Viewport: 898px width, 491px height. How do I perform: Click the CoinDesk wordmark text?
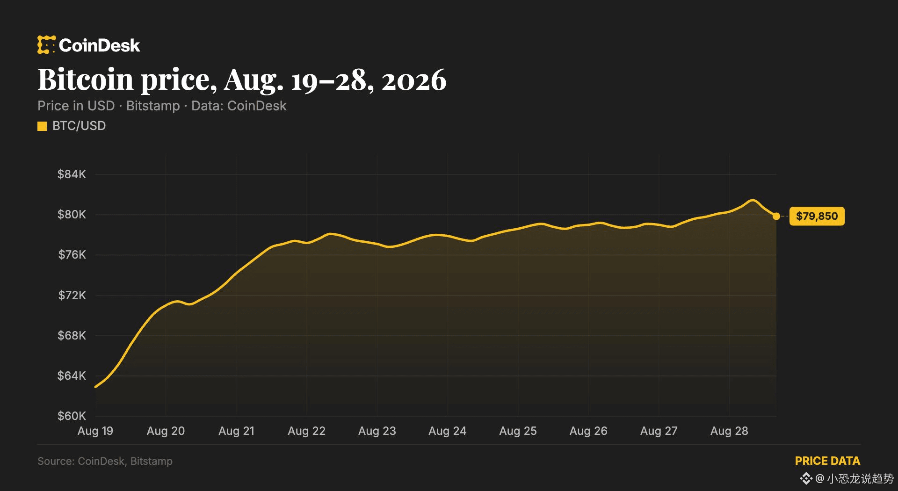pos(100,45)
